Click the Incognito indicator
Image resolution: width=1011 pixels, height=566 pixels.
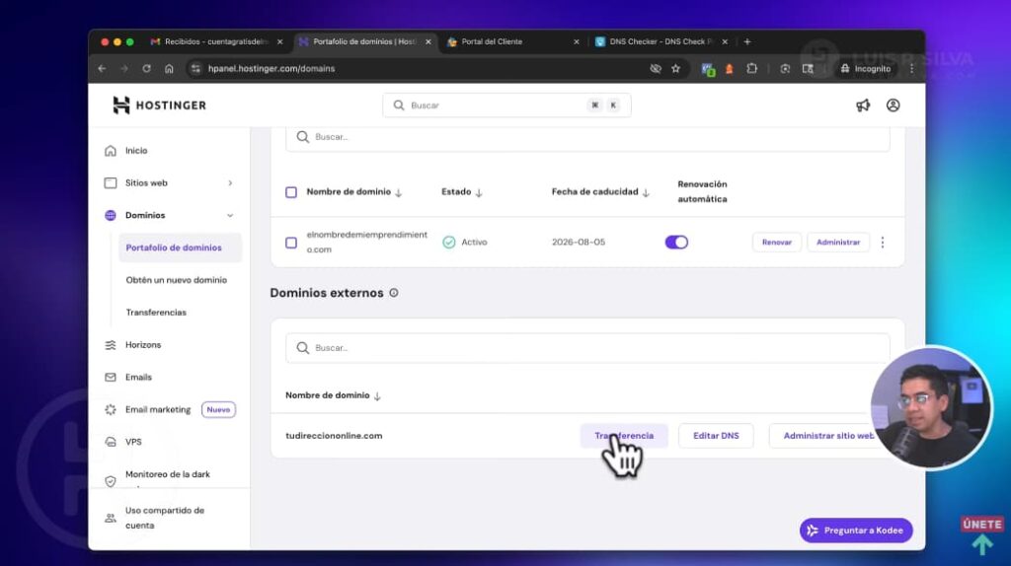click(x=865, y=68)
